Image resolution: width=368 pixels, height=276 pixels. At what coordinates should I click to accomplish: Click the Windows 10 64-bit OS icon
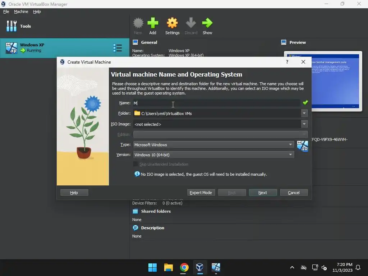point(303,146)
